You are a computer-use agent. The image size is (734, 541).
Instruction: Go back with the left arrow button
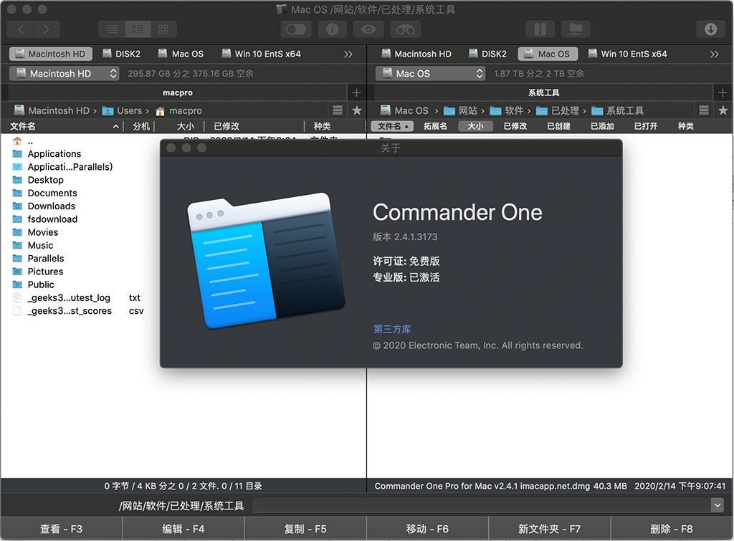click(21, 29)
